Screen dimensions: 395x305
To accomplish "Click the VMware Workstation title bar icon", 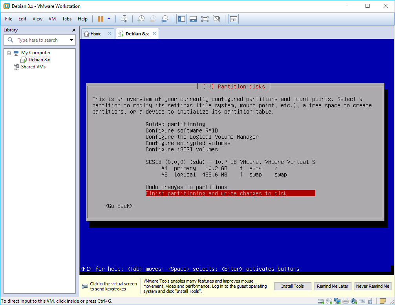I will tap(7, 6).
